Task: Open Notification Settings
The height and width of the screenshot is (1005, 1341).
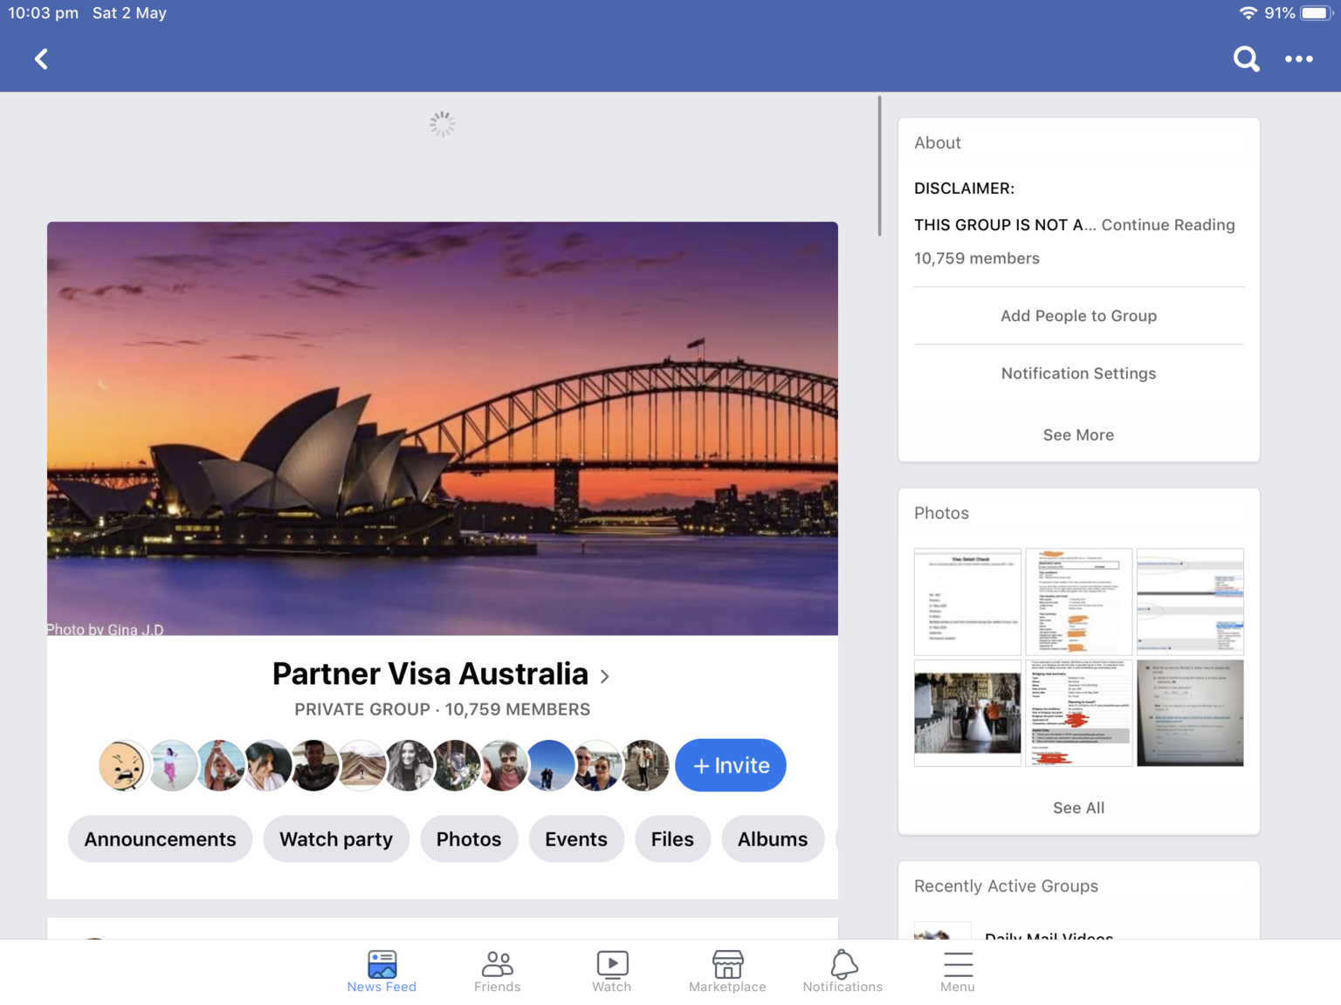Action: (x=1078, y=373)
